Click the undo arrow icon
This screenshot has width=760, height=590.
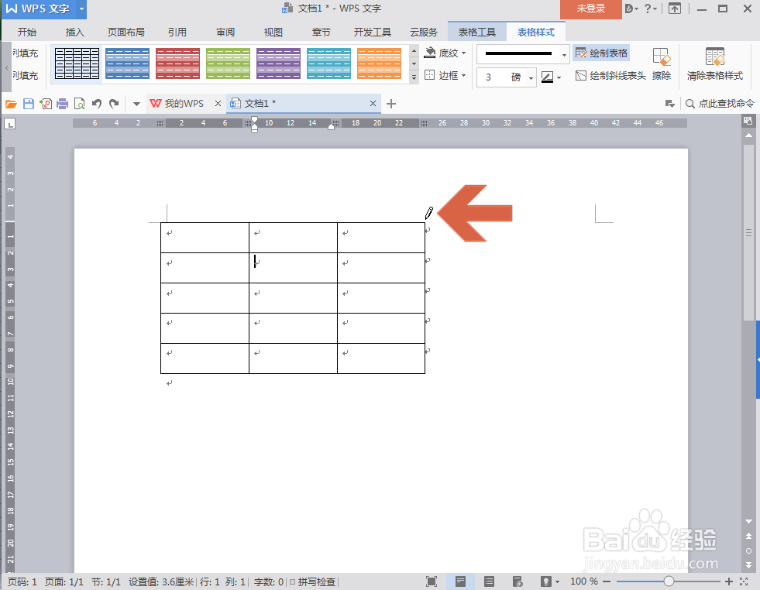click(97, 104)
